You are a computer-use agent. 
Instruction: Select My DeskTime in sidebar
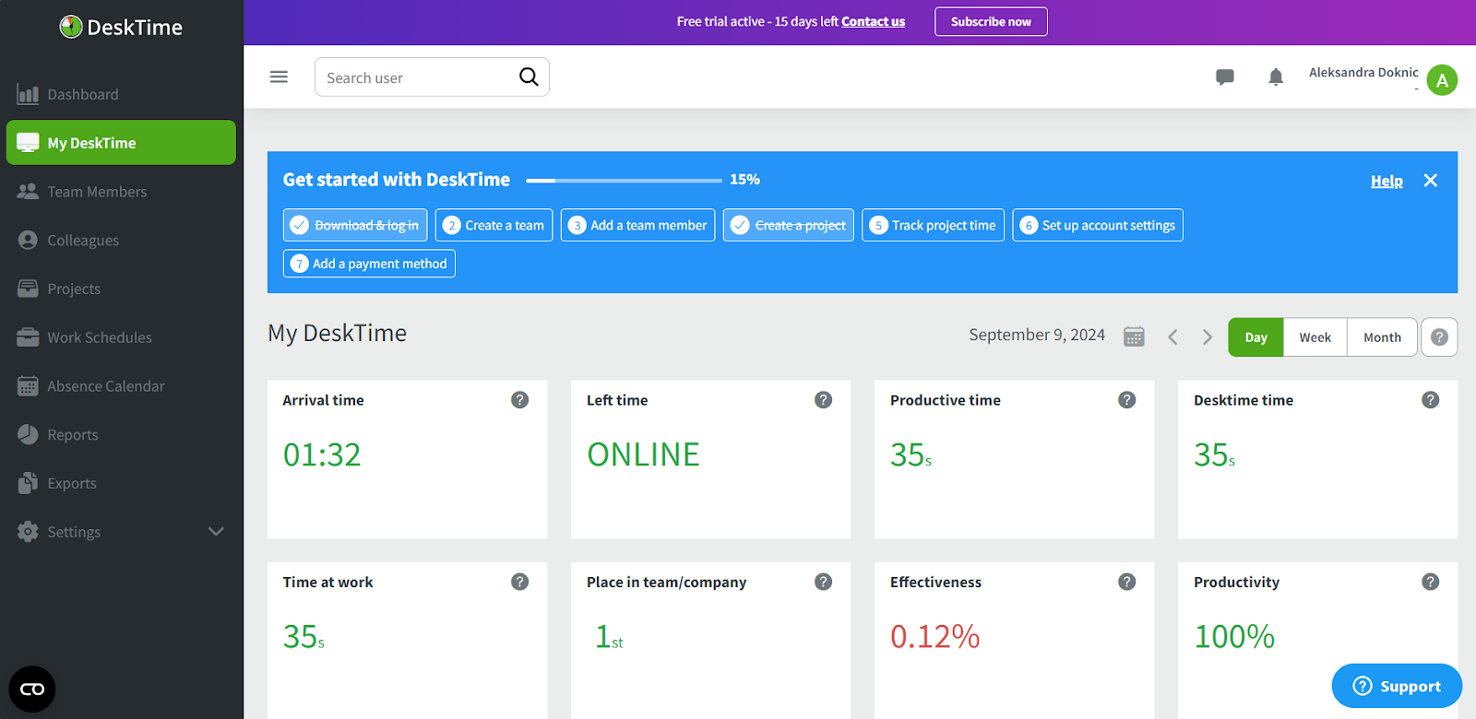point(122,143)
